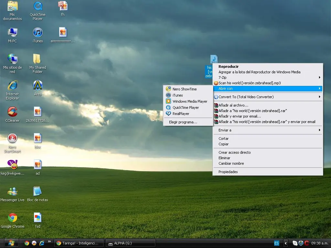
Task: Click the Windows Start button
Action: (x=11, y=243)
